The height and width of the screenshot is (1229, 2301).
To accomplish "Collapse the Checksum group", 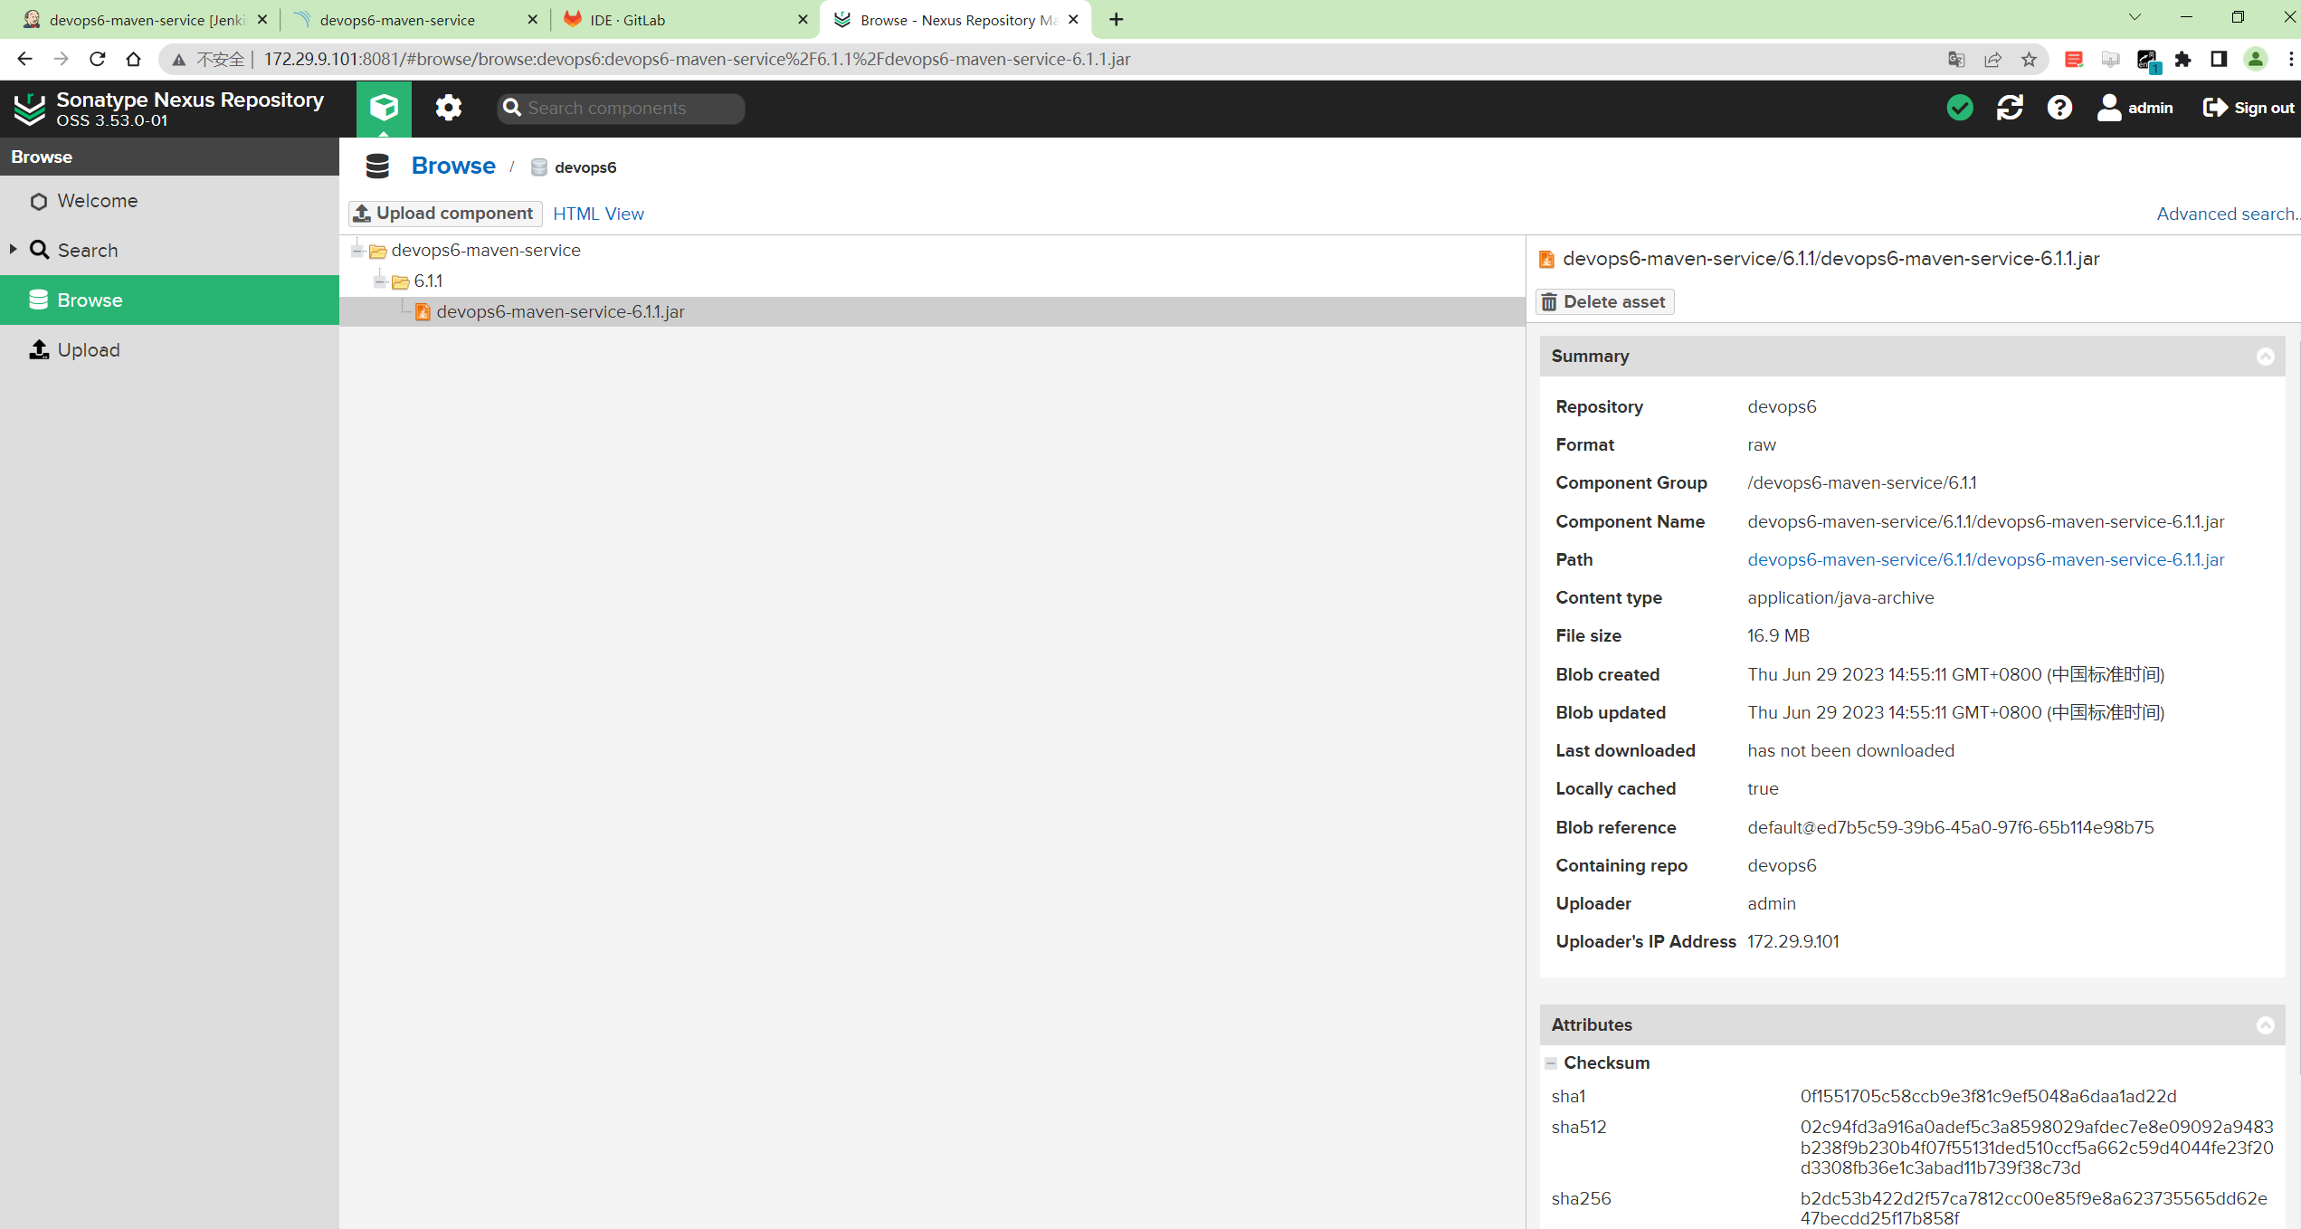I will point(1551,1062).
